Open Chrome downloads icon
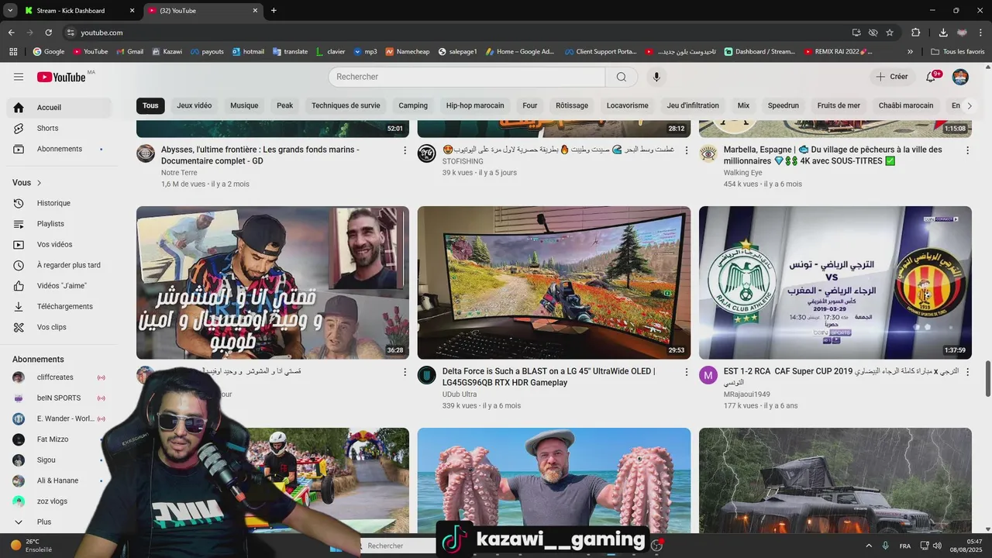992x558 pixels. pyautogui.click(x=943, y=33)
